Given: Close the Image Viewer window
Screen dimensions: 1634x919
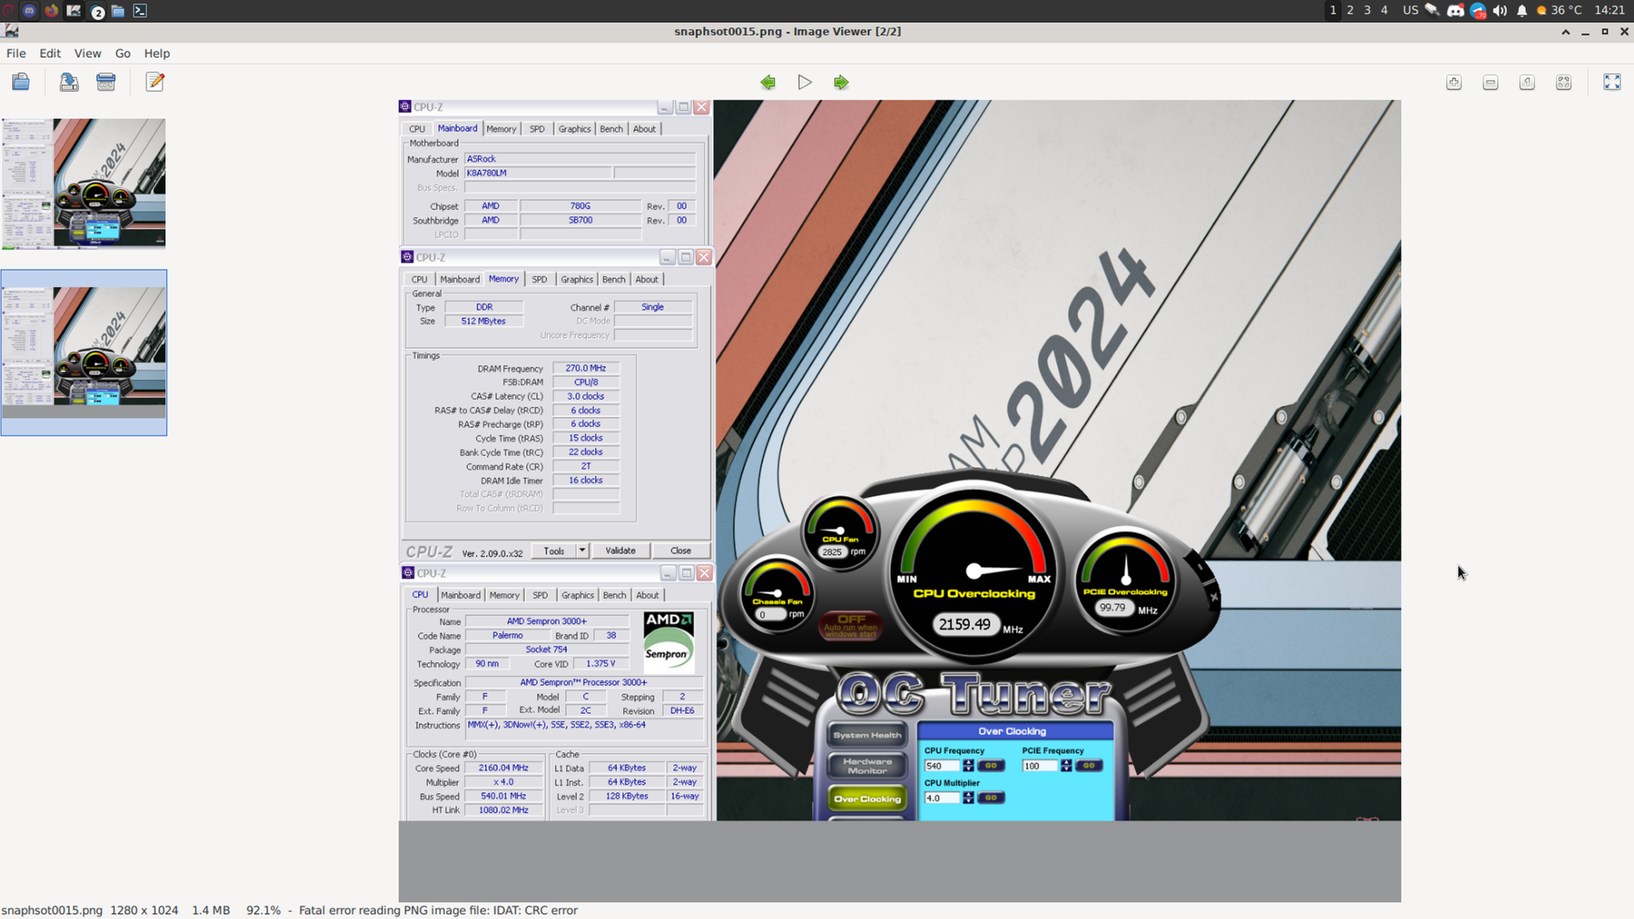Looking at the screenshot, I should click(1624, 31).
